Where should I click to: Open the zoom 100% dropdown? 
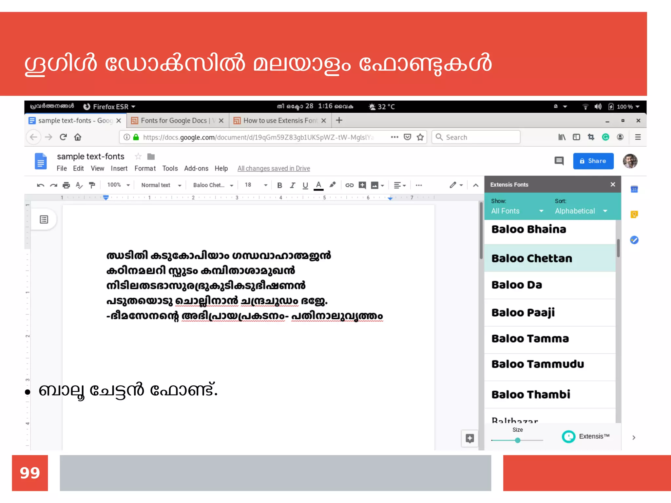[x=118, y=185]
